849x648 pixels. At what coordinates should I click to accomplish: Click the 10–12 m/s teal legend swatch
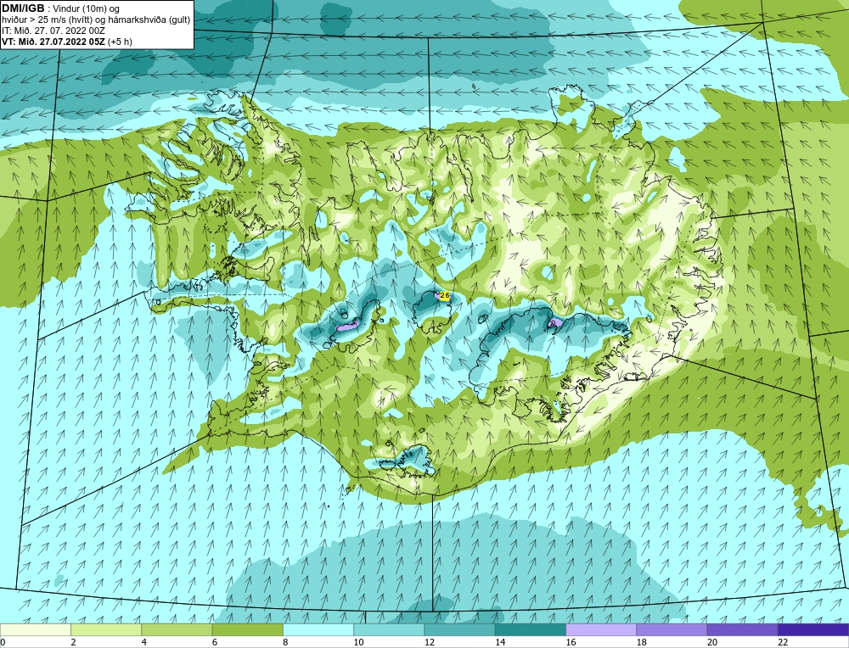coord(389,630)
